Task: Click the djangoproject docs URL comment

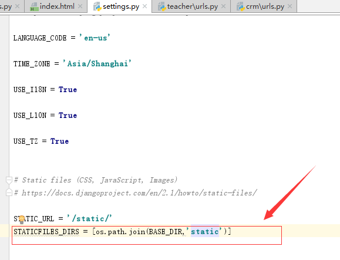Action: pos(136,193)
